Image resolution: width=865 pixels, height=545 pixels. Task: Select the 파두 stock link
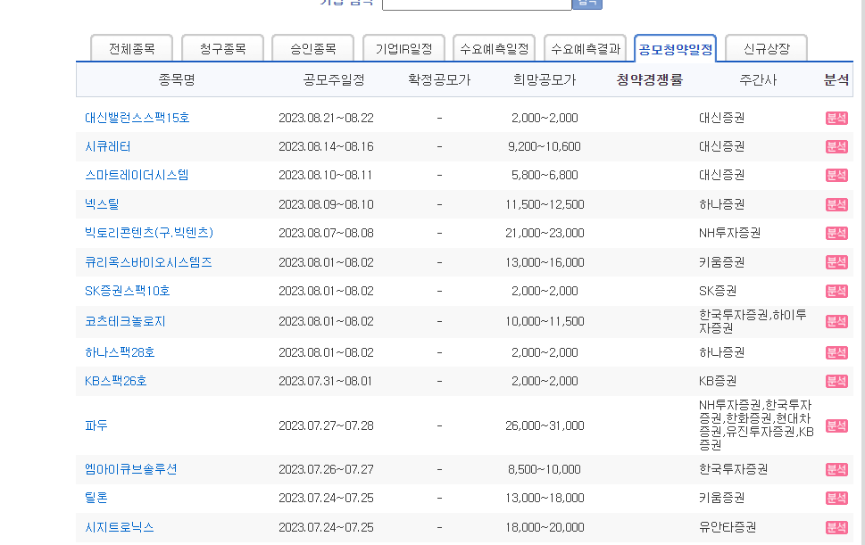(x=100, y=425)
